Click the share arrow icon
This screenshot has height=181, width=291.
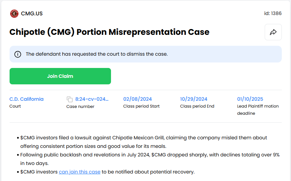(273, 32)
